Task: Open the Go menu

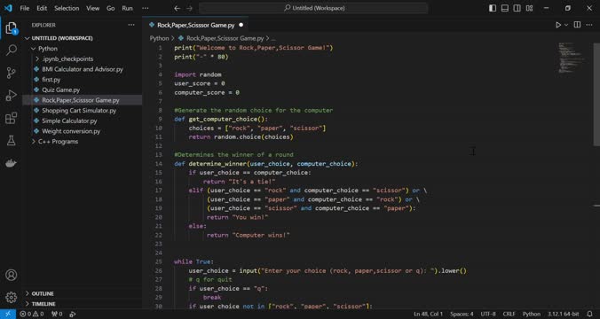Action: point(111,8)
